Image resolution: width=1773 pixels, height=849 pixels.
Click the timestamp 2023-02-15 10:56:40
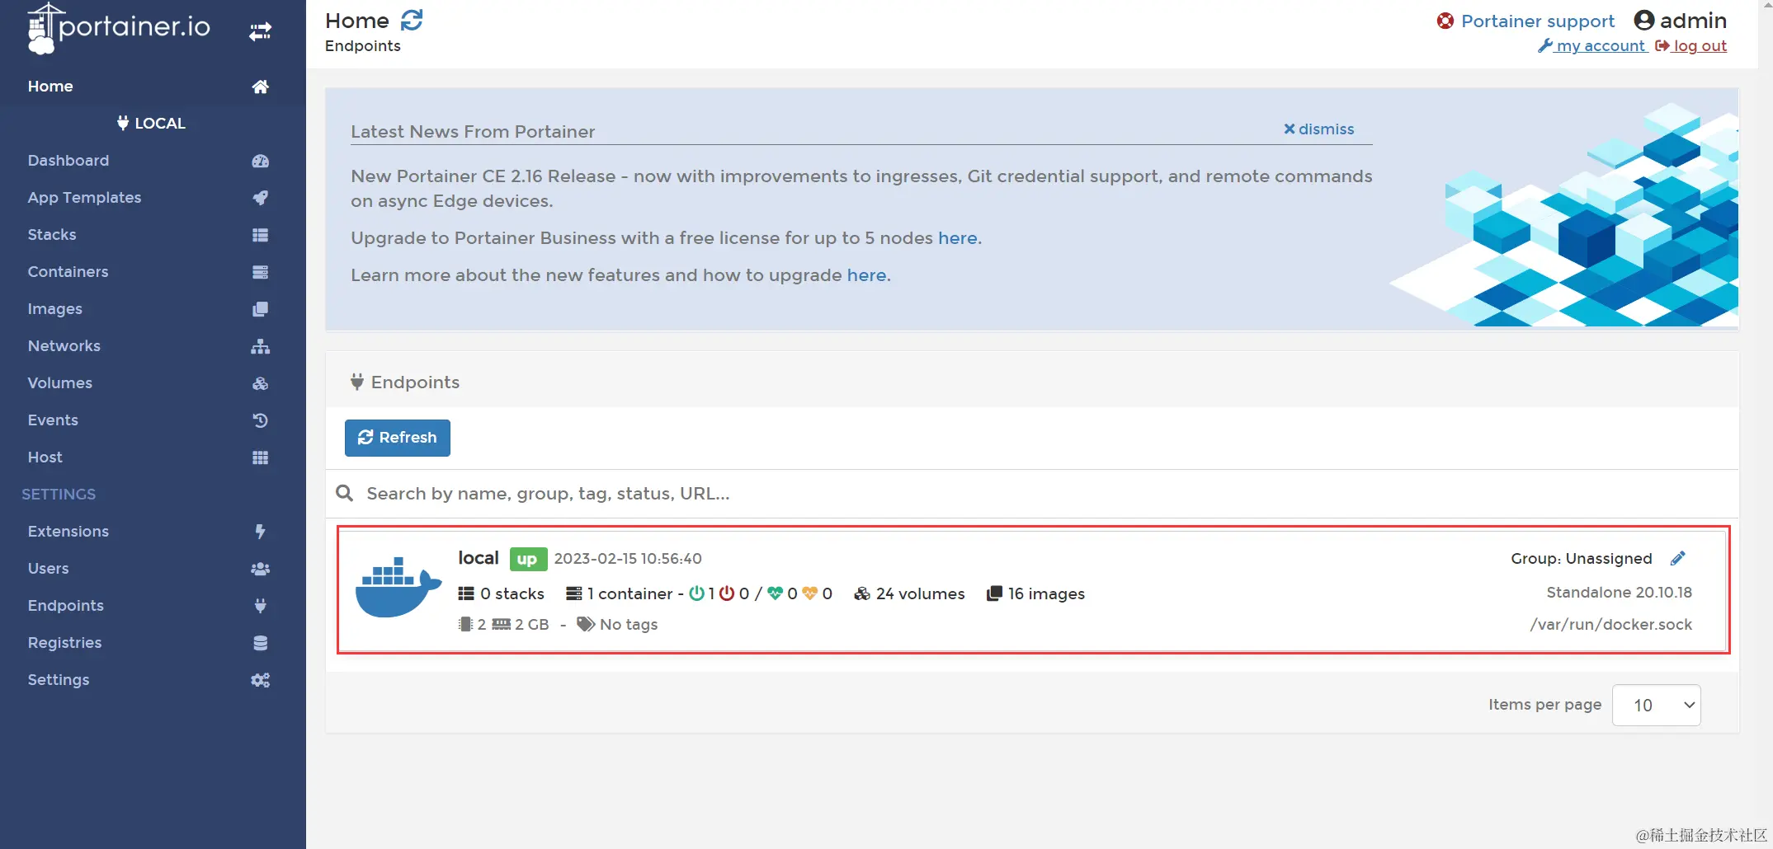[x=628, y=559]
